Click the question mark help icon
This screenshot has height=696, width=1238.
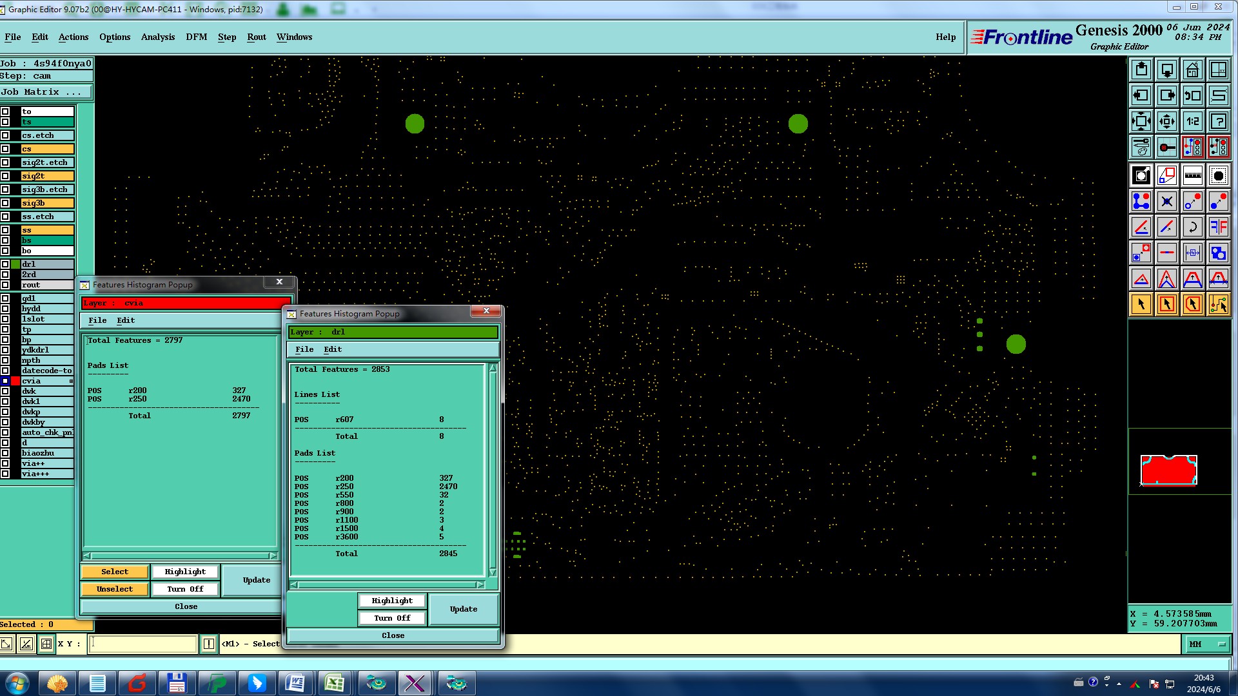pos(1219,121)
